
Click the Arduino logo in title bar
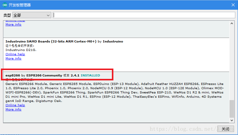(x=5, y=5)
